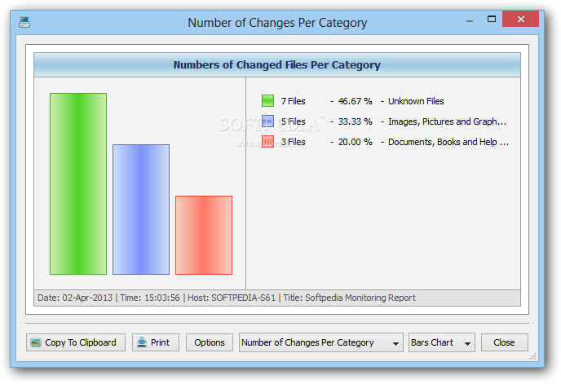Click 'Title: Softpedia Monitoring Report' status text
Image resolution: width=561 pixels, height=384 pixels.
click(x=350, y=298)
